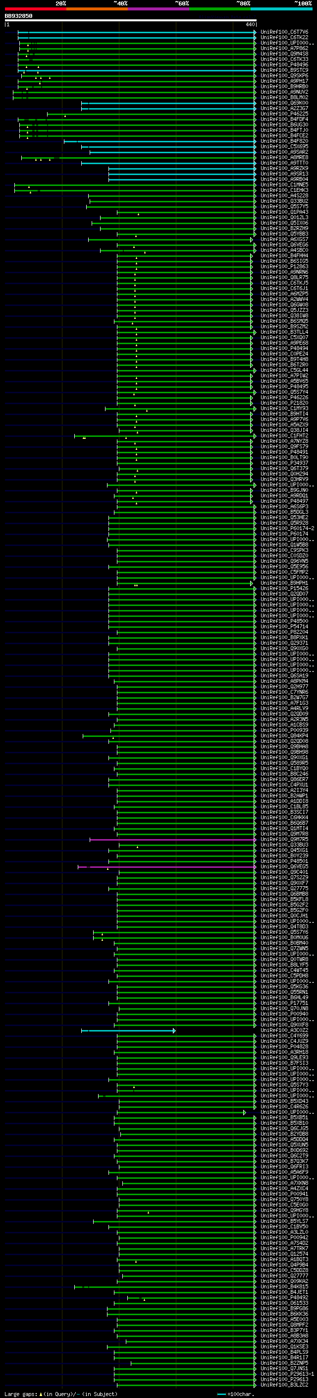
Task: Select the UniRef100_P00941 label
Action: (284, 1194)
